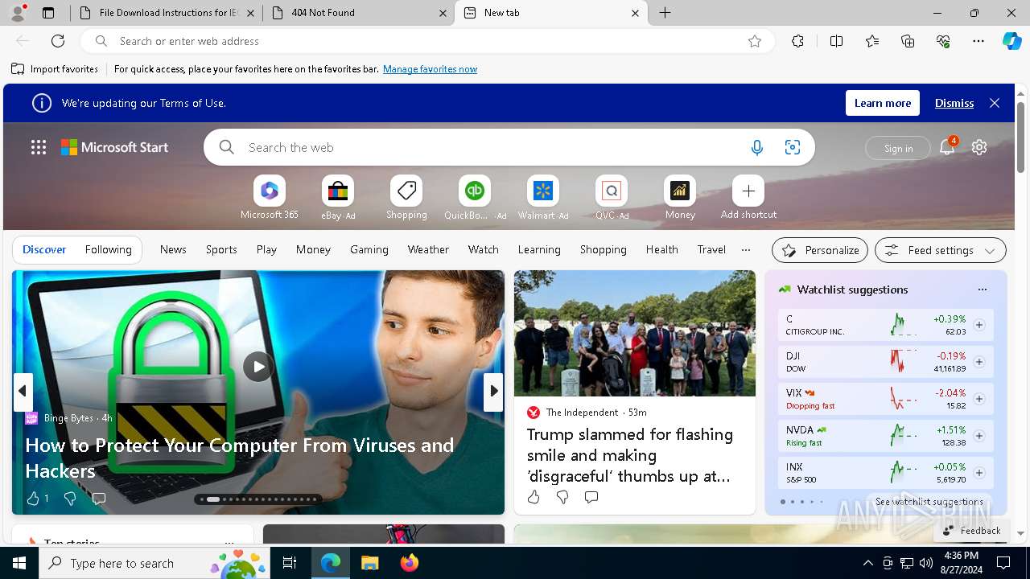Open the Extensions puzzle icon
This screenshot has height=579, width=1030.
click(797, 41)
